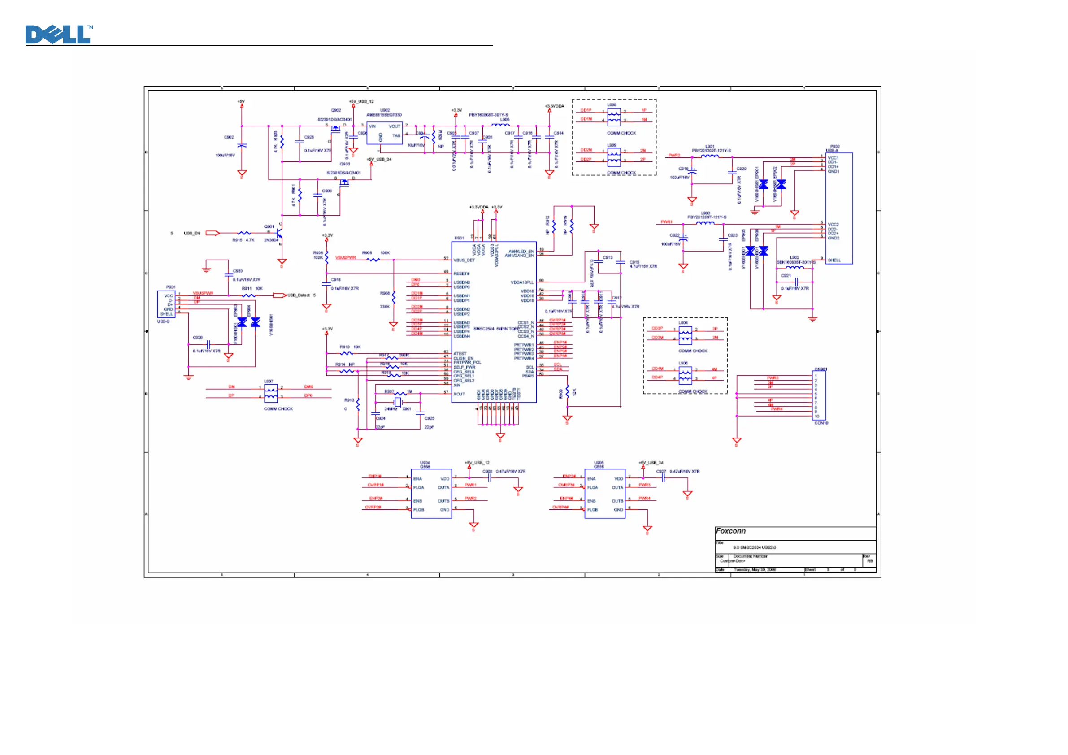The height and width of the screenshot is (755, 1068).
Task: Click the Dell logo in the header
Action: point(58,35)
